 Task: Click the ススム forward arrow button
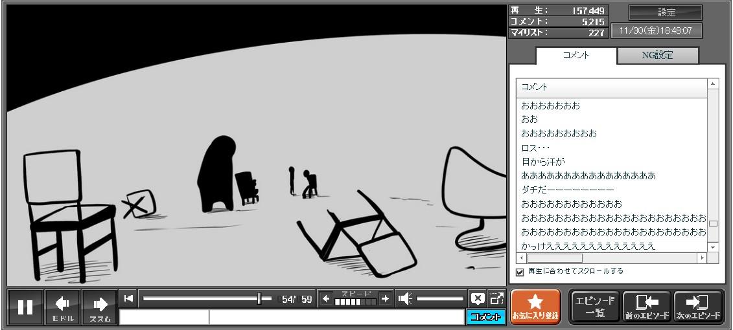[100, 307]
